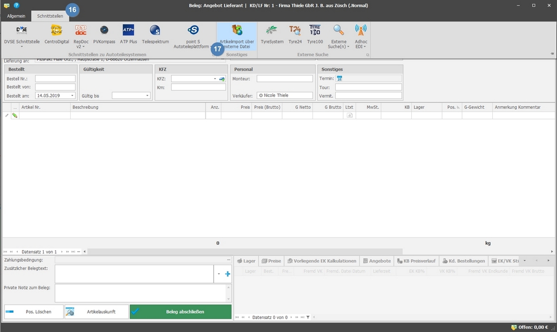Click the Ltxt long text icon in row
The image size is (557, 332).
tap(350, 115)
